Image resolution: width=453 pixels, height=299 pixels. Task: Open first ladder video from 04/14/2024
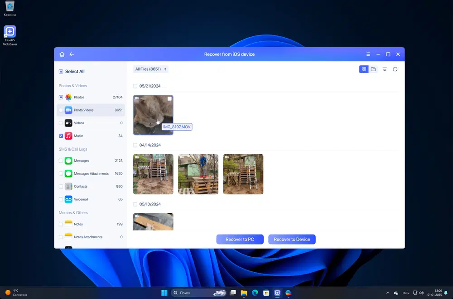153,174
